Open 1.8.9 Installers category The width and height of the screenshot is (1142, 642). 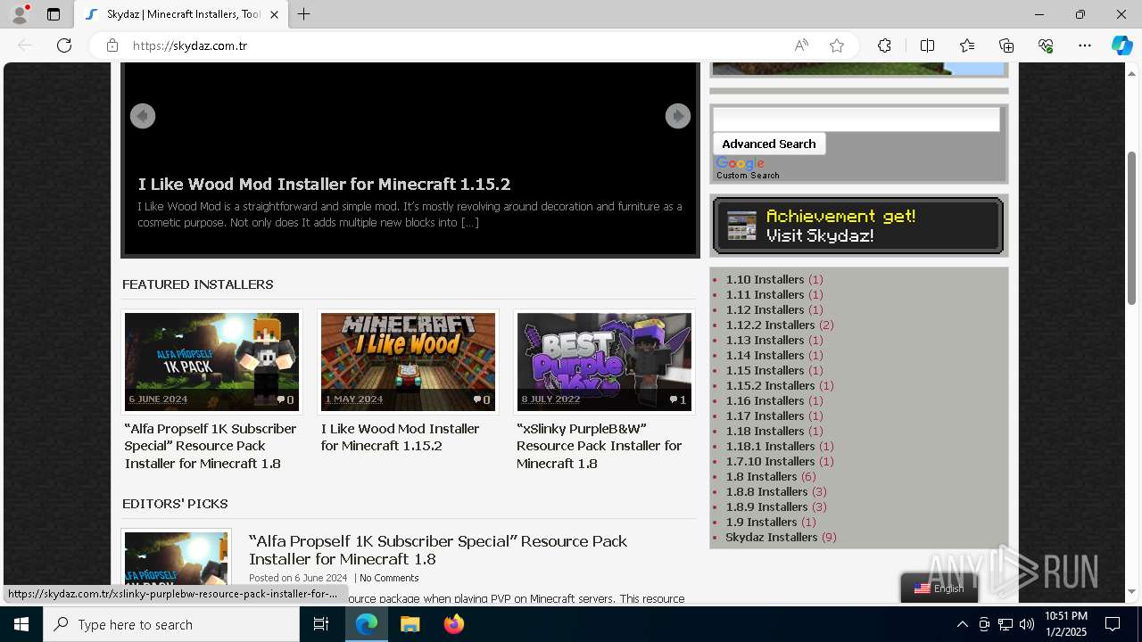point(766,506)
